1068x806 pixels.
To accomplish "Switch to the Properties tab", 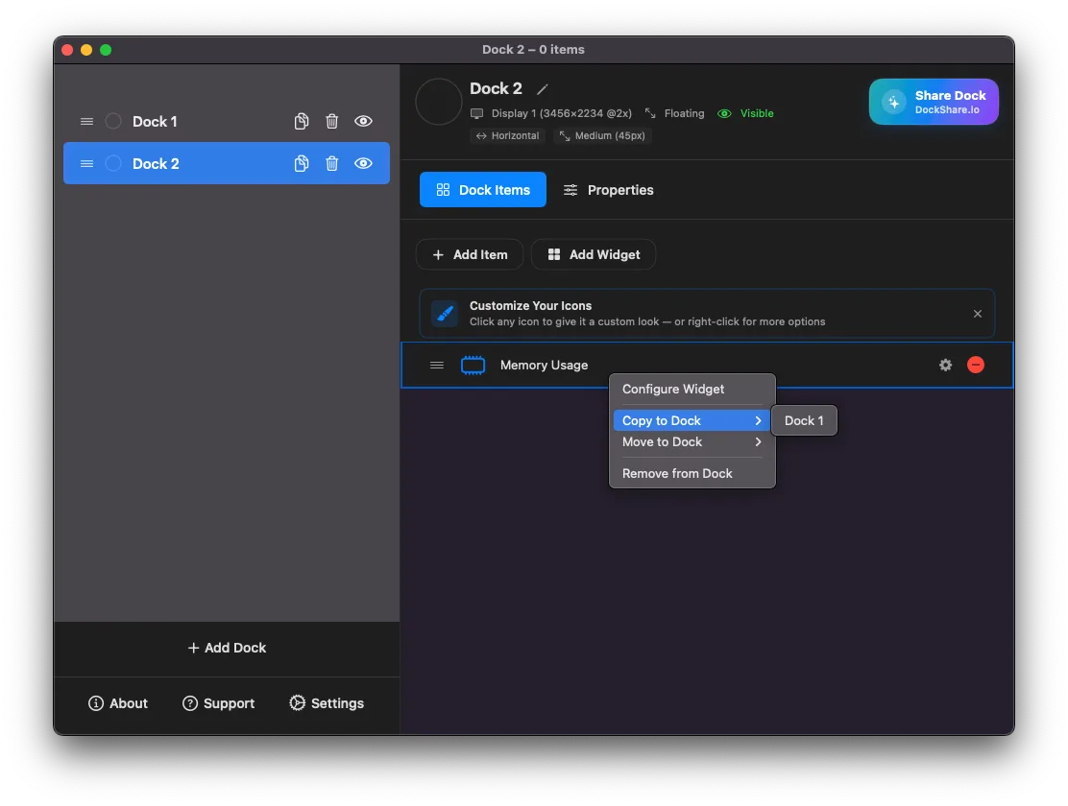I will tap(608, 190).
